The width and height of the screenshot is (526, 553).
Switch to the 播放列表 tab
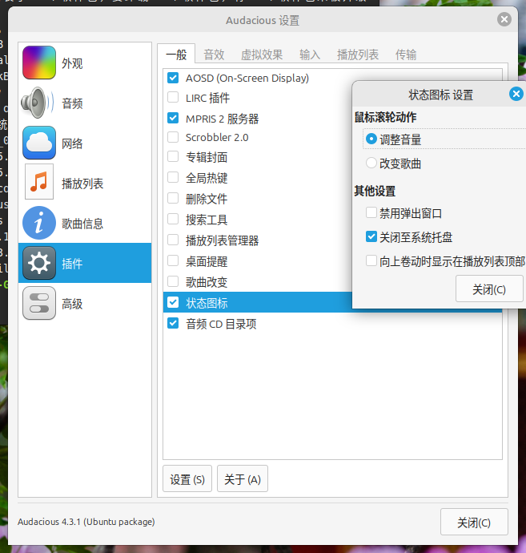[x=358, y=54]
